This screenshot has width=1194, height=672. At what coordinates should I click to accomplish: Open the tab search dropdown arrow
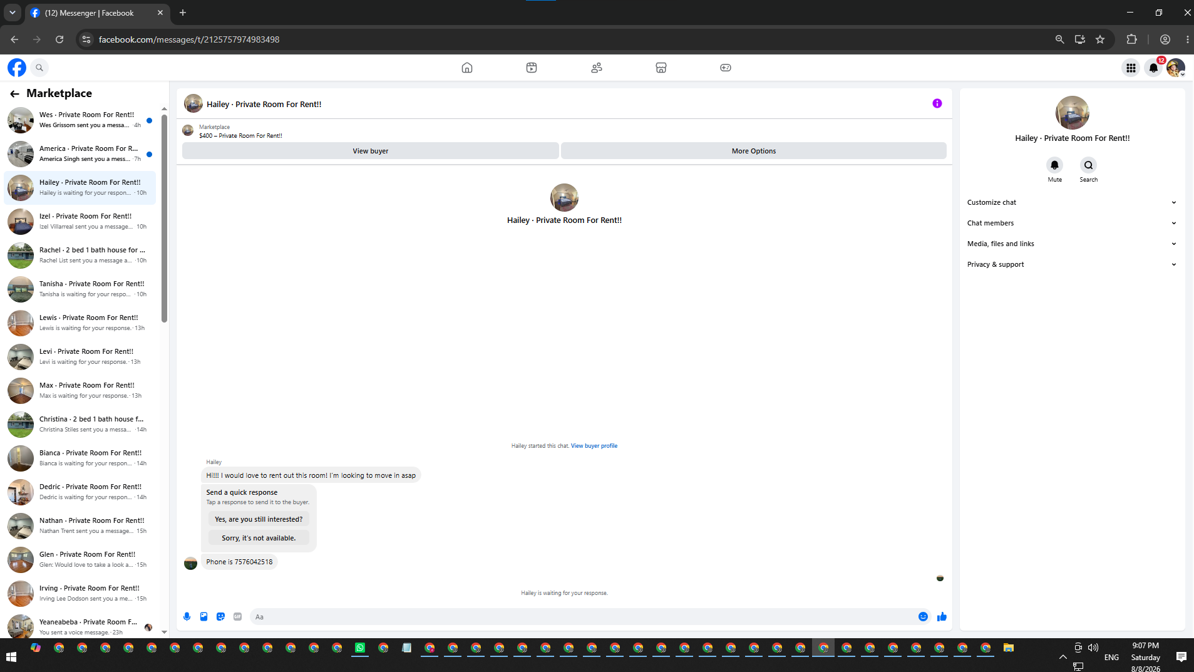tap(13, 13)
